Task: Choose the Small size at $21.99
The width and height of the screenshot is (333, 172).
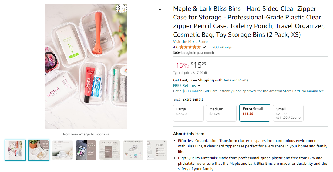Action: (x=288, y=113)
